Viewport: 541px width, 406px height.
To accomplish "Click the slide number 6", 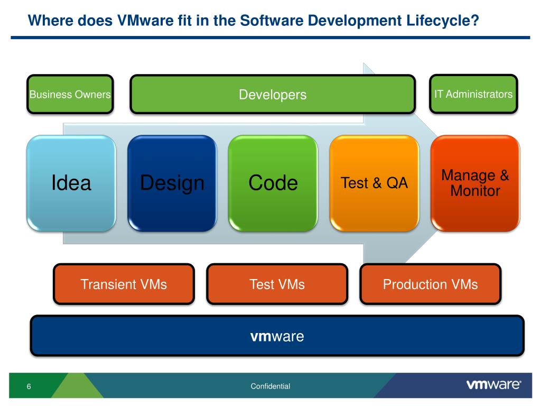I will point(29,386).
